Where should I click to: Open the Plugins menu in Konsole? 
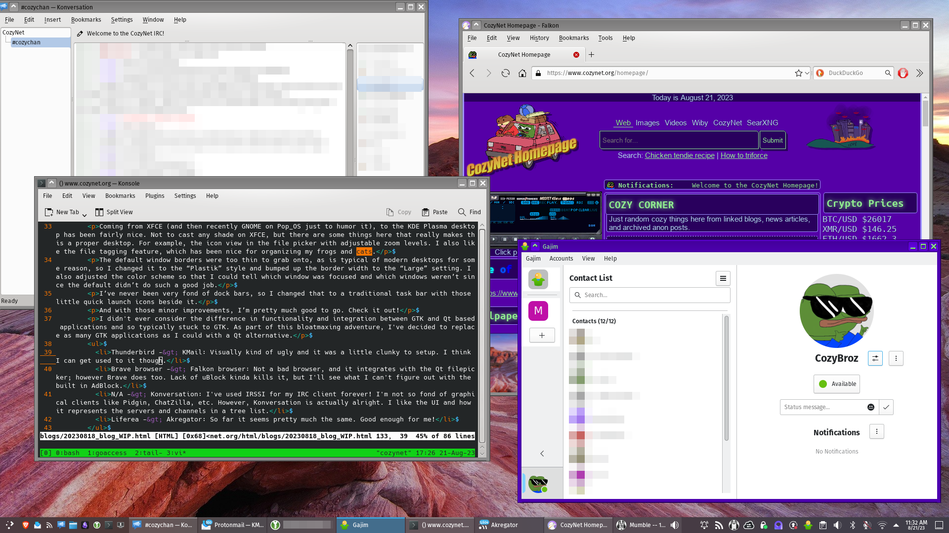154,196
